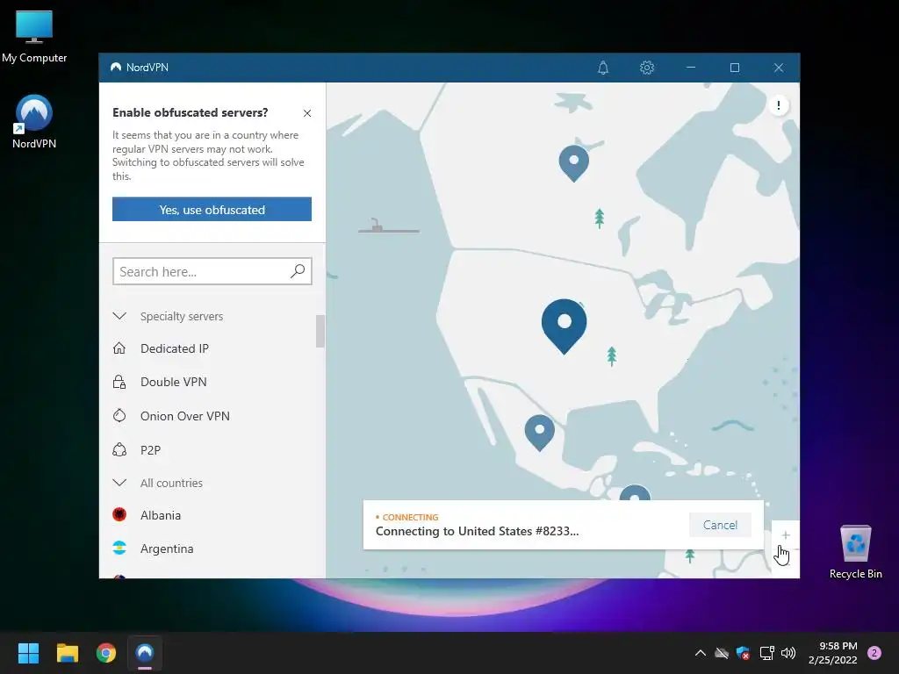Image resolution: width=899 pixels, height=674 pixels.
Task: Open the volume tray icon
Action: pos(788,653)
